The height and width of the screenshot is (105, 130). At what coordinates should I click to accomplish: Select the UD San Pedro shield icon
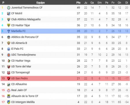(9, 79)
